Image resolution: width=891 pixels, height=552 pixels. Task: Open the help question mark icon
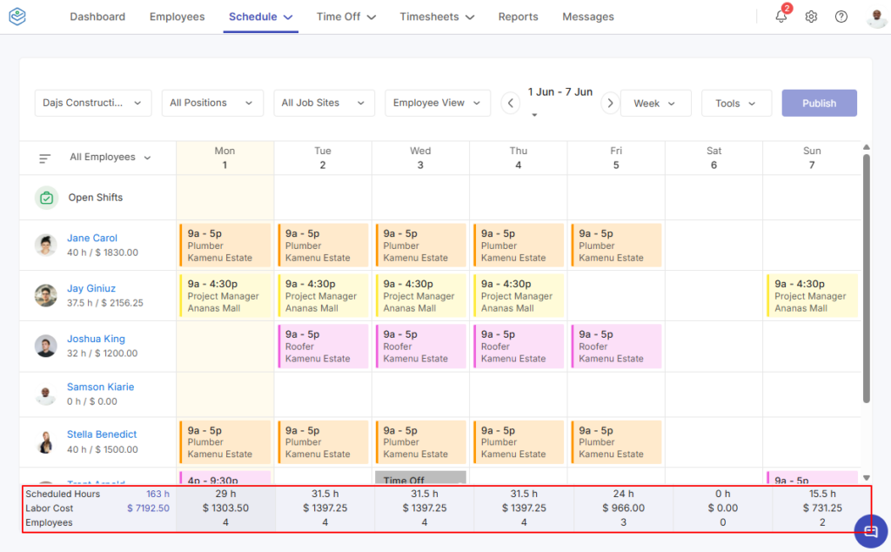841,17
